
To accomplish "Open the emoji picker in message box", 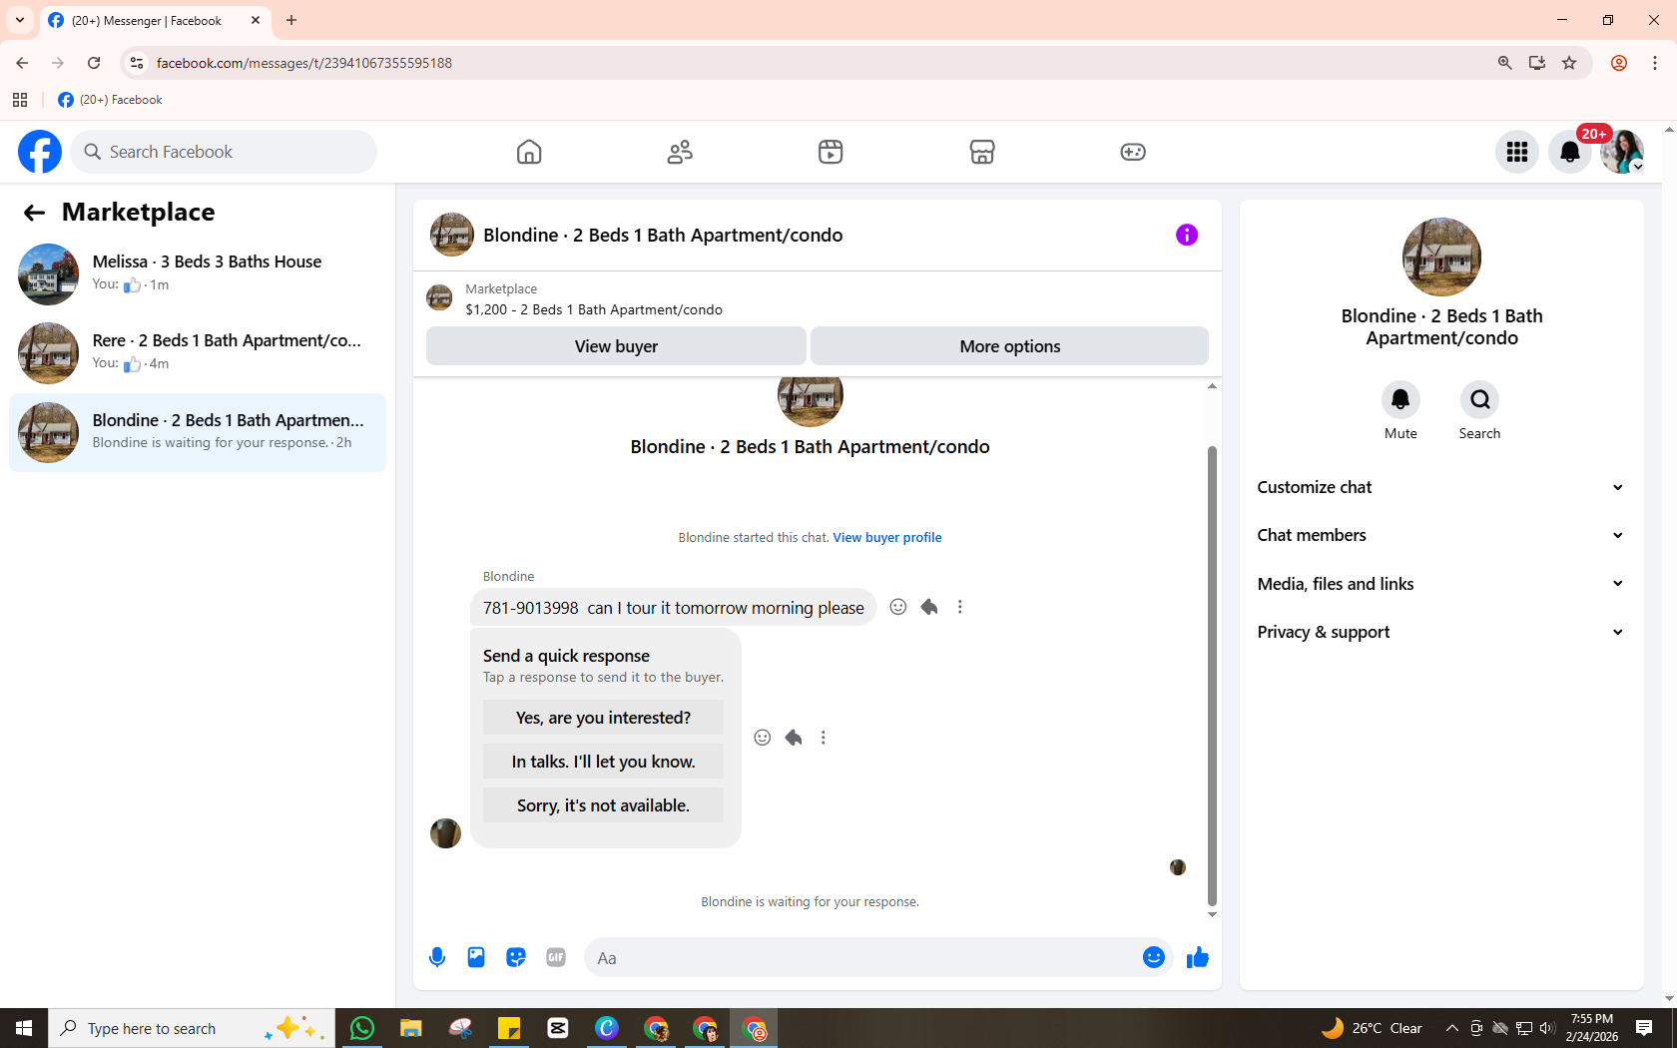I will pos(1154,958).
